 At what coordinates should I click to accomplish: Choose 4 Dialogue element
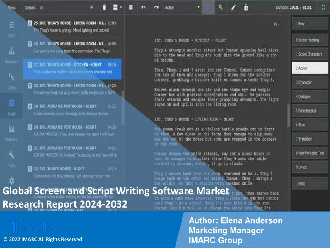[x=310, y=96]
